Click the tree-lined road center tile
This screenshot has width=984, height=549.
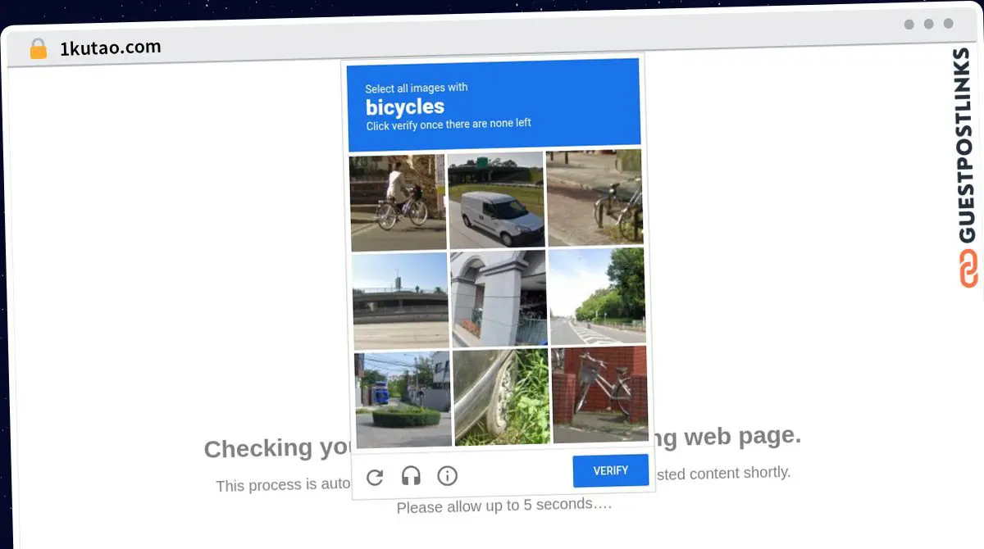tap(596, 297)
